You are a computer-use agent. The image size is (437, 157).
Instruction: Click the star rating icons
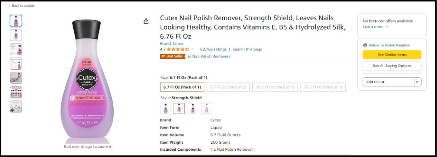click(178, 49)
